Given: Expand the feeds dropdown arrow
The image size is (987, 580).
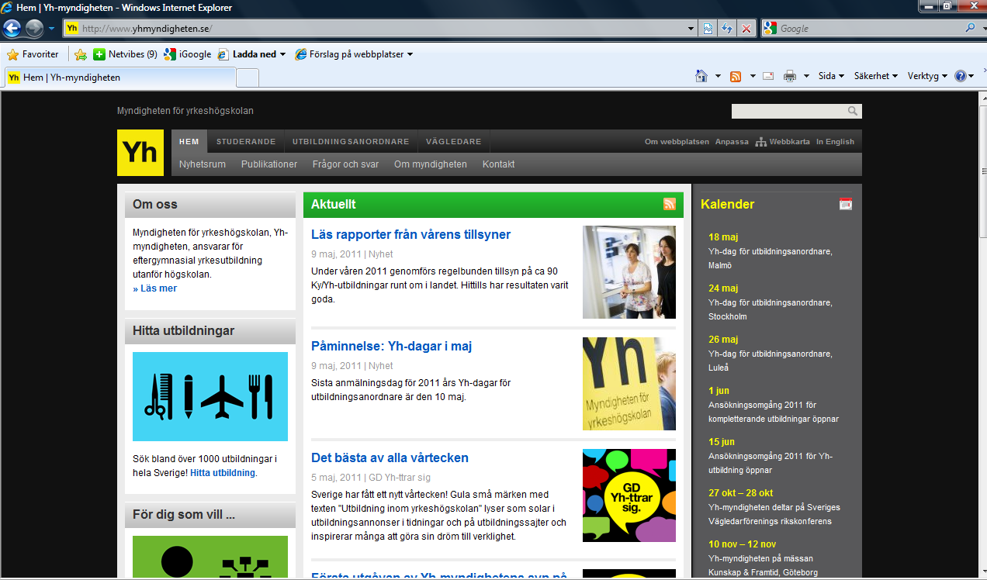Looking at the screenshot, I should [751, 76].
